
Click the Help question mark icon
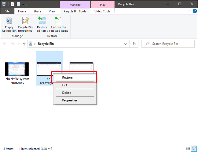(x=194, y=11)
